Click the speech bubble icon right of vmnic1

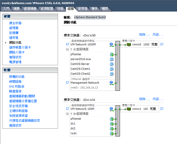pos(162,109)
